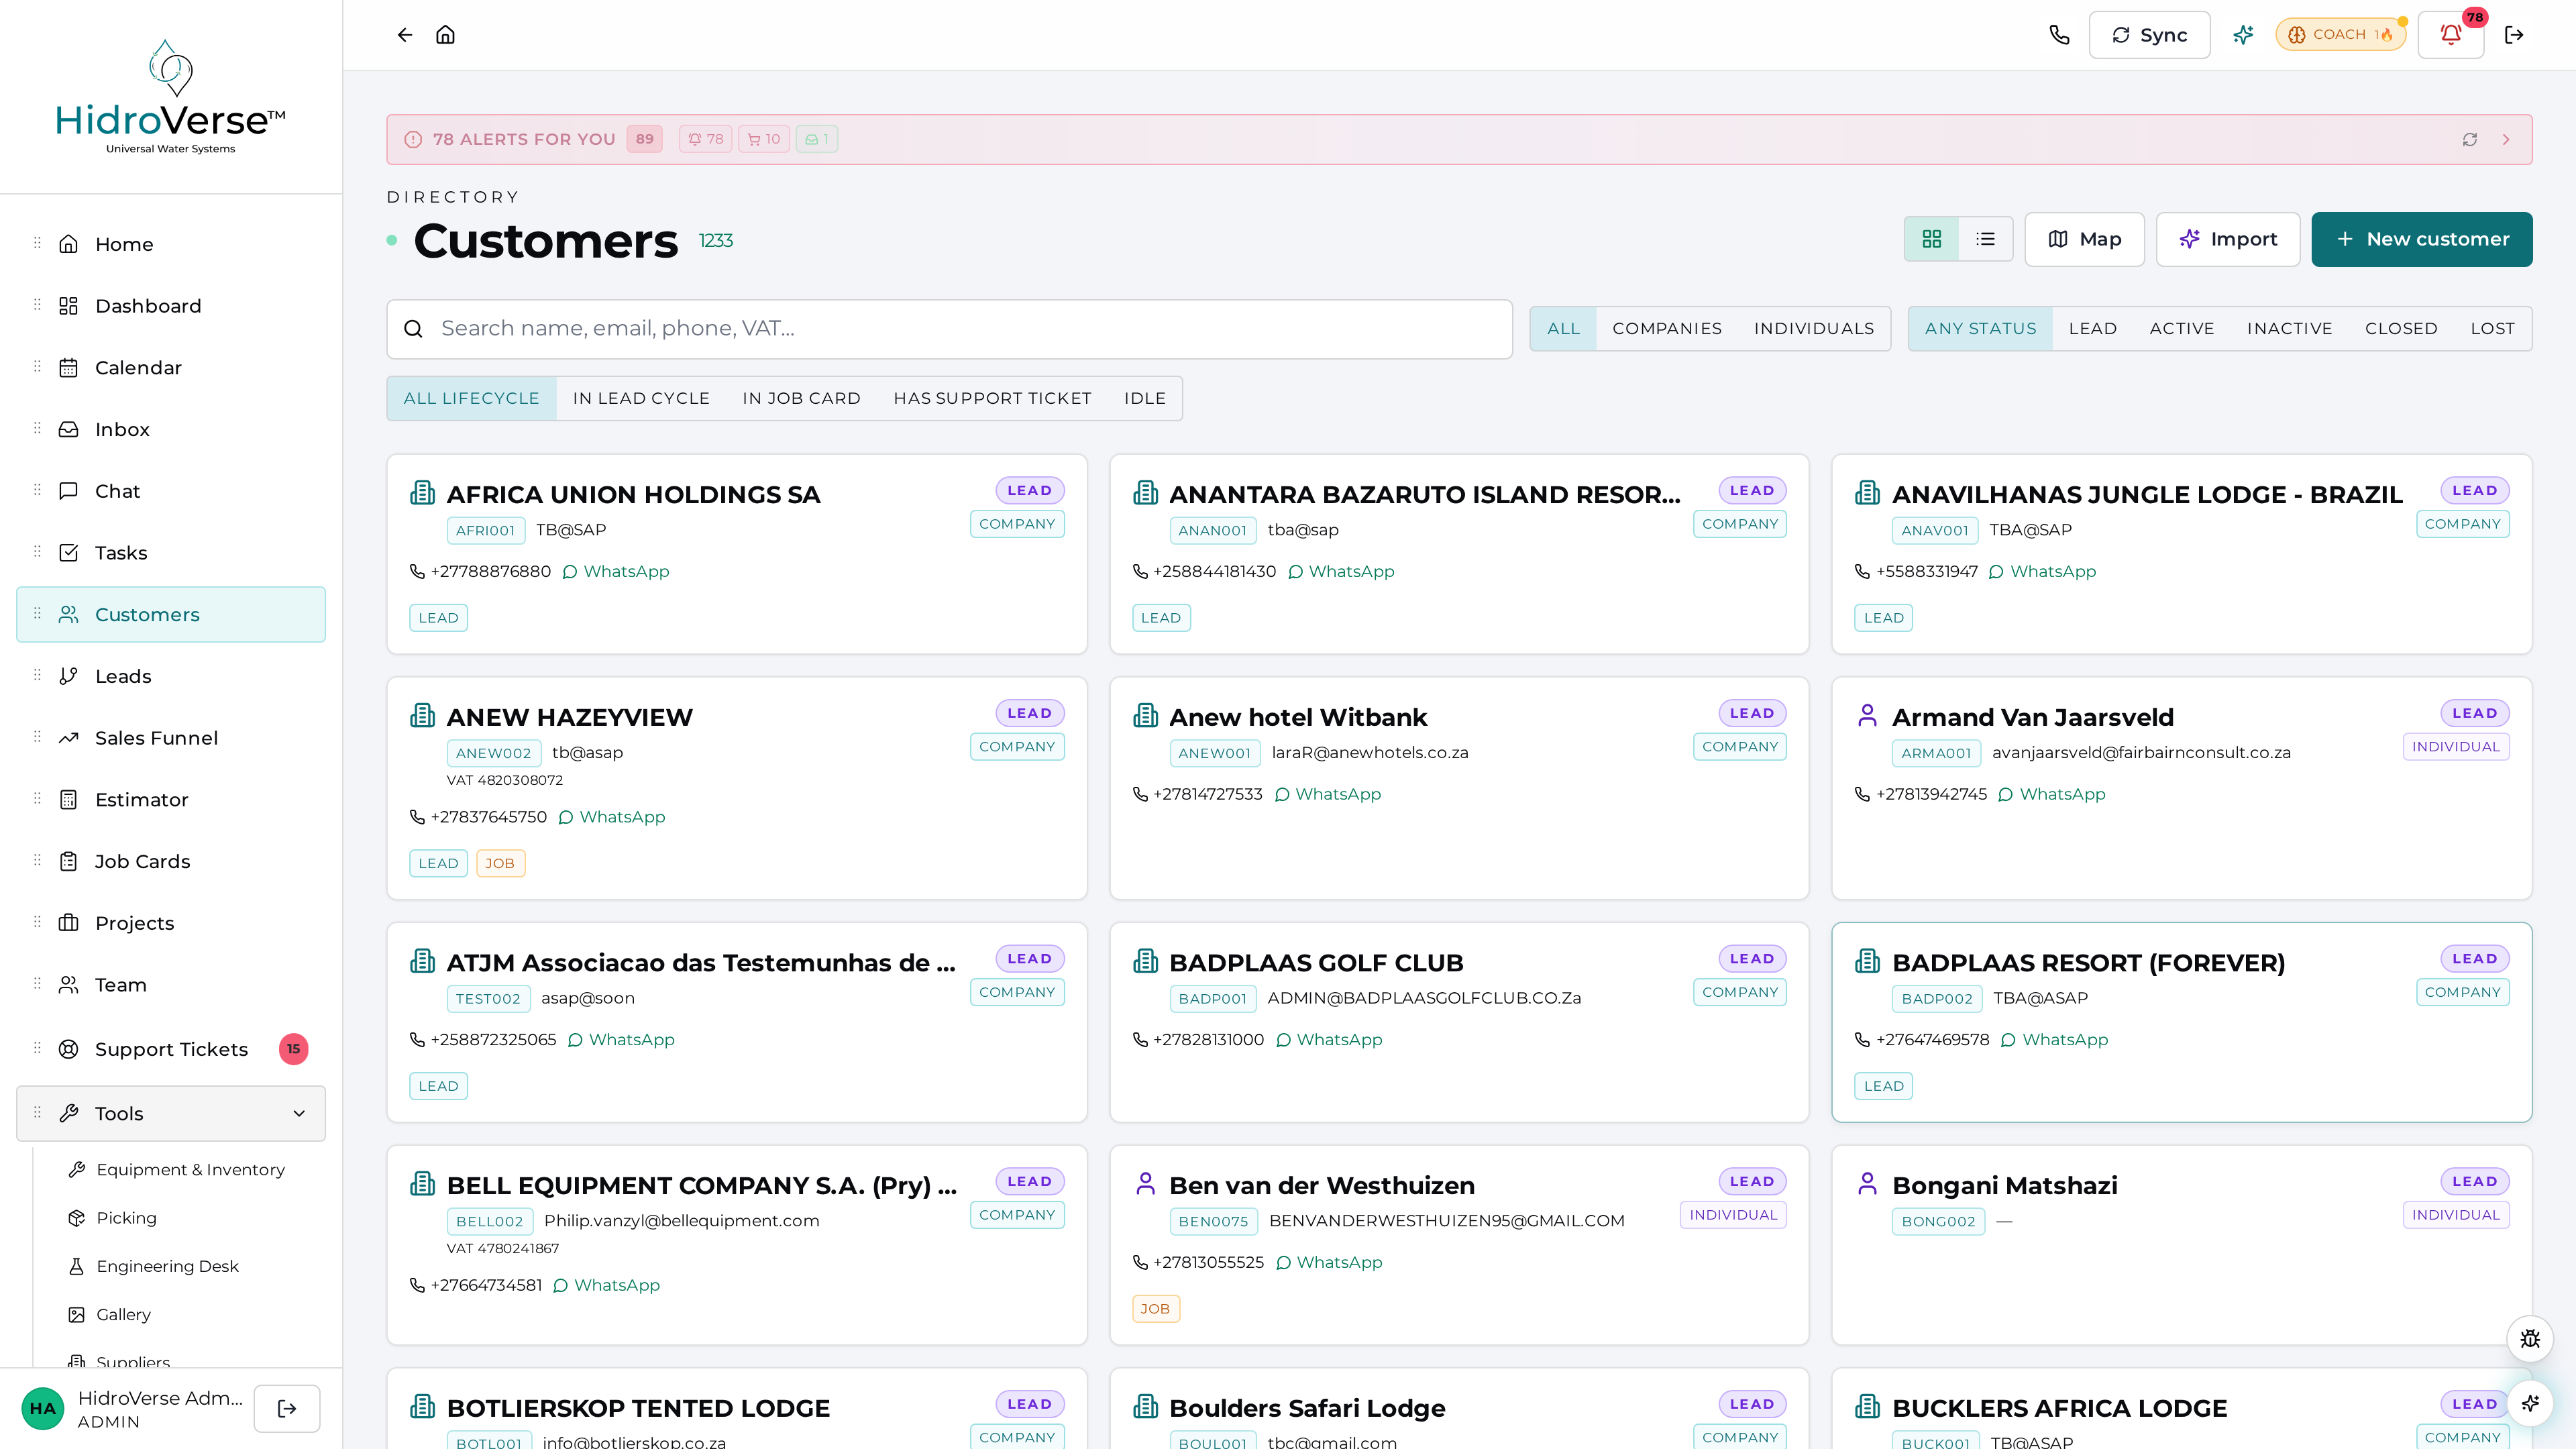This screenshot has width=2576, height=1449.
Task: Open the Coach streak badge
Action: click(x=2340, y=35)
